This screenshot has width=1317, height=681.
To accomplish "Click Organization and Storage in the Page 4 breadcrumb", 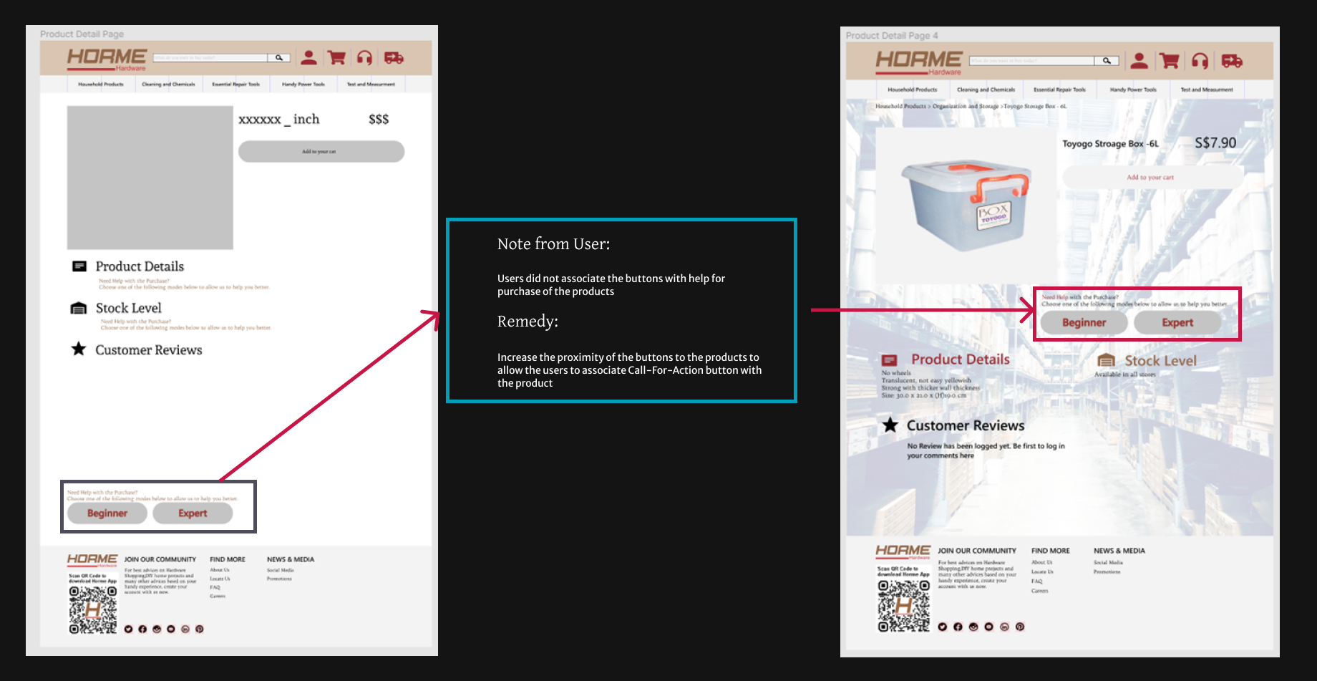I will (965, 106).
